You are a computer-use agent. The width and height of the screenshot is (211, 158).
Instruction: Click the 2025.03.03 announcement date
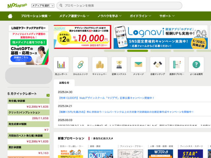65,120
